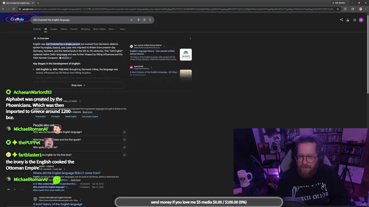Viewport: 369px width, 207px height.
Task: Select the Early Modern English chip
Action: click(x=90, y=116)
